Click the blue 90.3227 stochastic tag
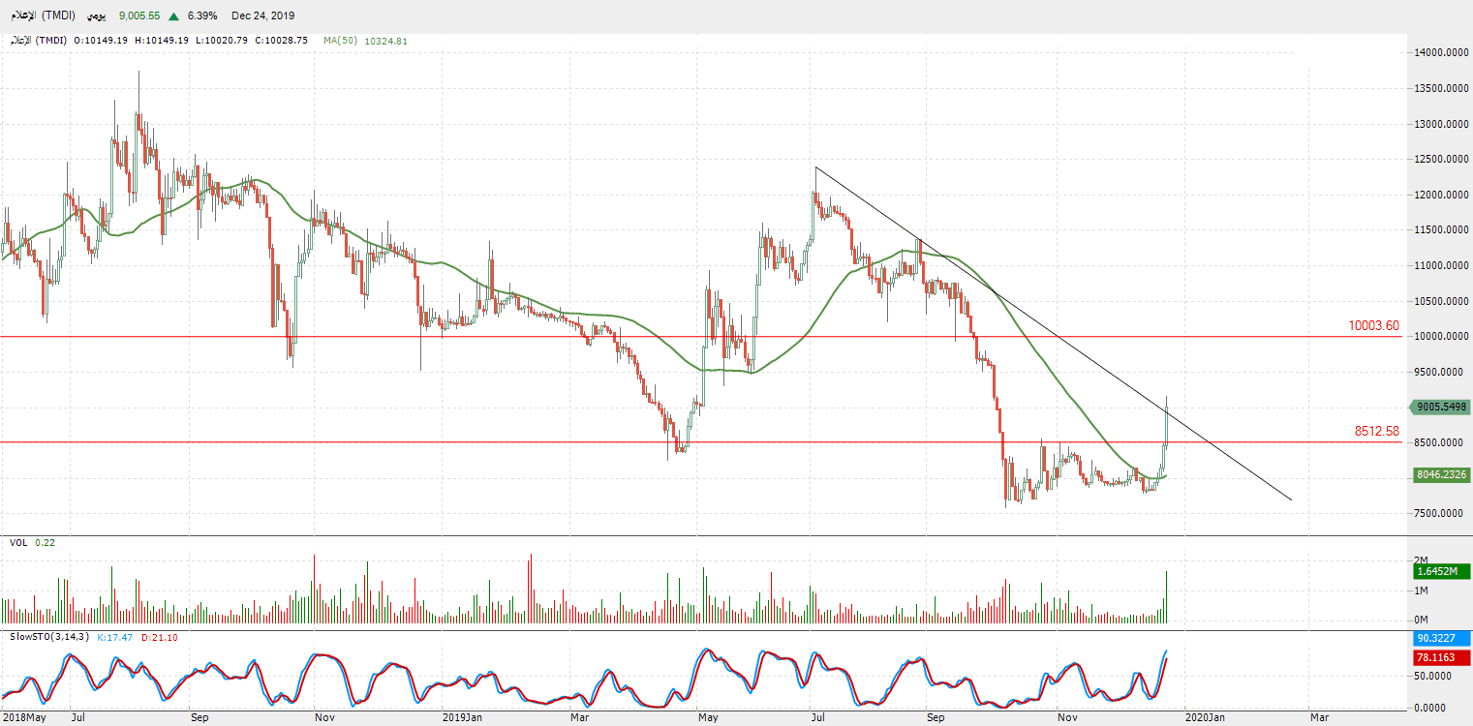Image resolution: width=1473 pixels, height=726 pixels. [1441, 639]
